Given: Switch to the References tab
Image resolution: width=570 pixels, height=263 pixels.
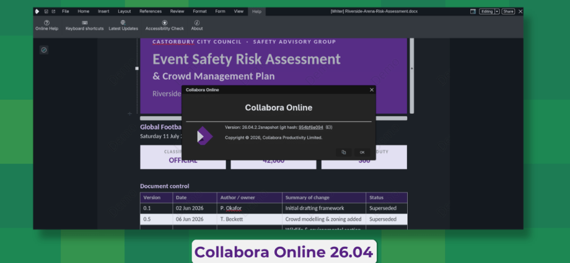Looking at the screenshot, I should point(151,12).
